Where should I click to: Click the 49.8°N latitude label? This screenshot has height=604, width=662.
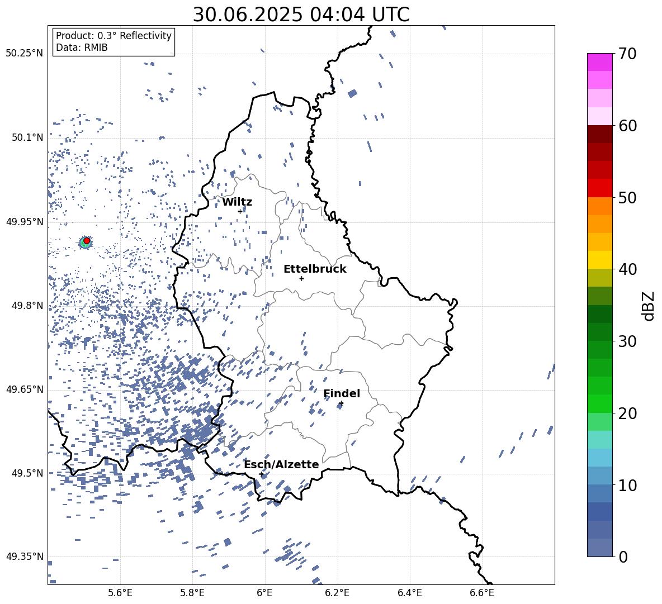click(x=27, y=306)
